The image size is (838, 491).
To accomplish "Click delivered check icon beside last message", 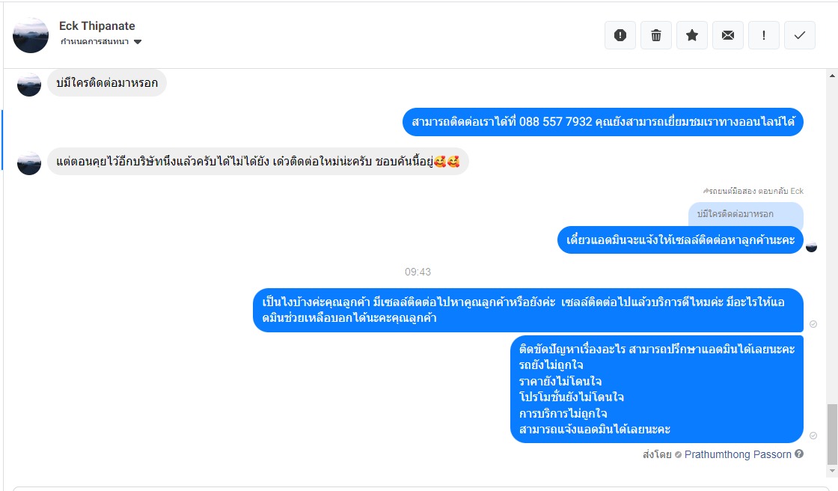I will [x=813, y=436].
